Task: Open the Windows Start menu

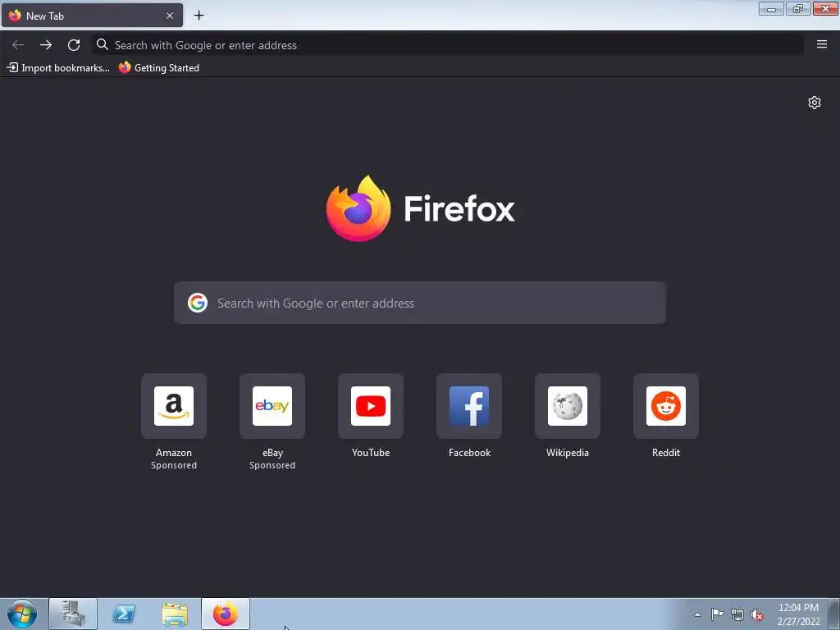Action: [x=22, y=614]
